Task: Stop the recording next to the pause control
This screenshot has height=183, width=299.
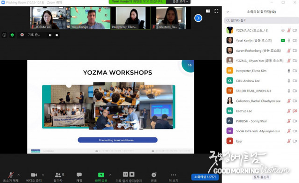Action: click(57, 35)
